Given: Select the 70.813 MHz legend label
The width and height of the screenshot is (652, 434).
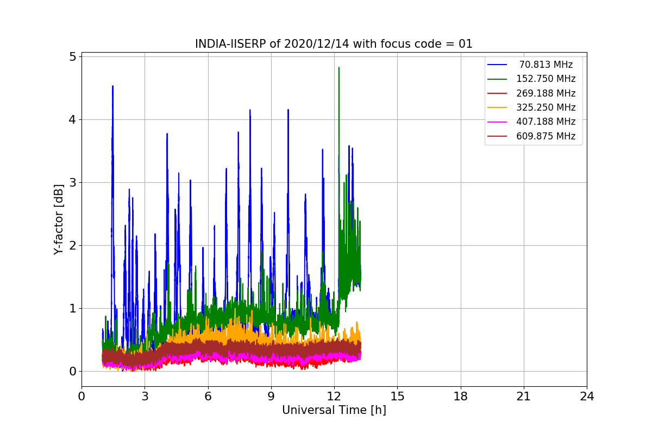Looking at the screenshot, I should point(546,65).
